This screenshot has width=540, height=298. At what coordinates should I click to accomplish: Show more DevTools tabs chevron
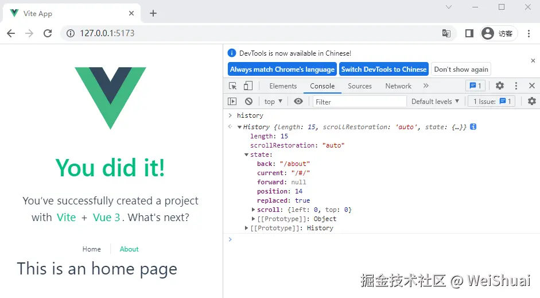(x=426, y=86)
